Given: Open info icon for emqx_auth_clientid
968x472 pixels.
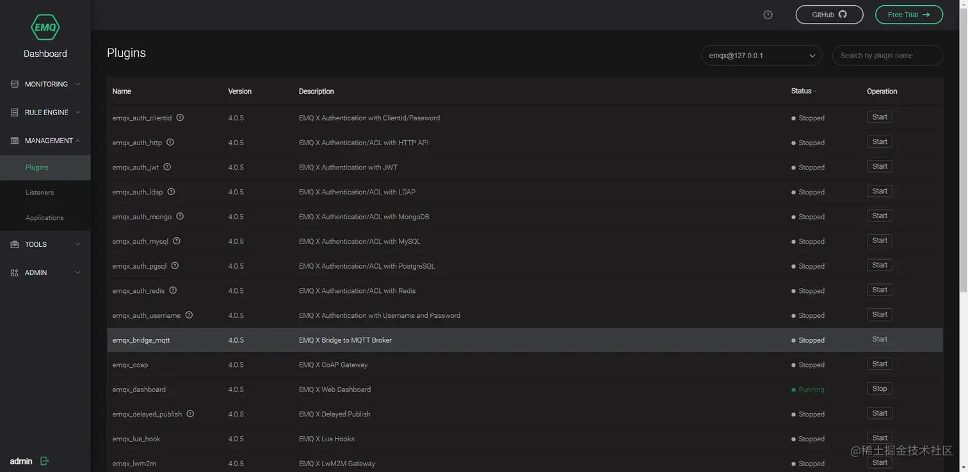Looking at the screenshot, I should click(x=180, y=118).
